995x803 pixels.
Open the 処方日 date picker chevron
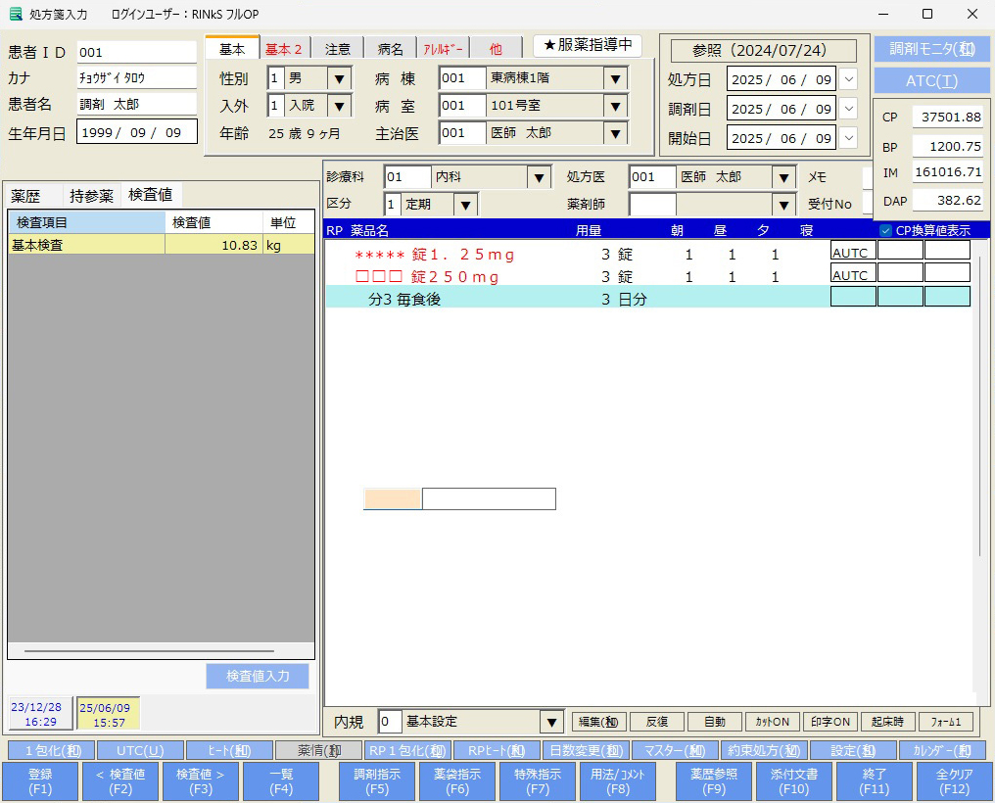848,79
